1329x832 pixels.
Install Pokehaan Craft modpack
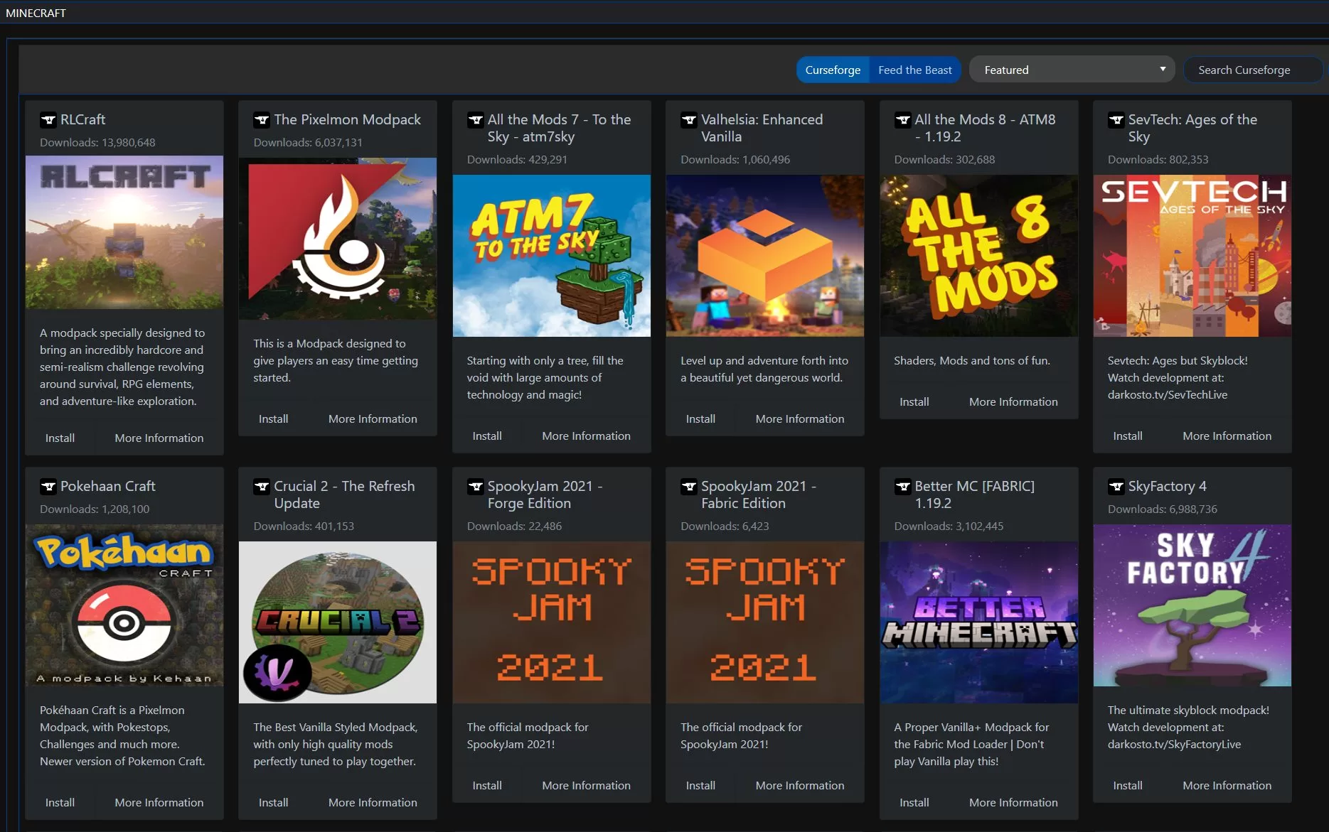click(x=60, y=803)
